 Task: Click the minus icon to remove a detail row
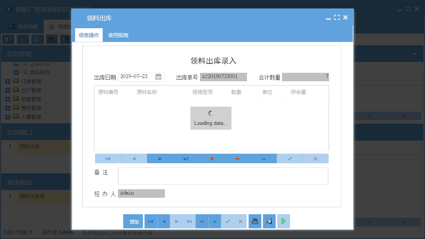click(238, 158)
